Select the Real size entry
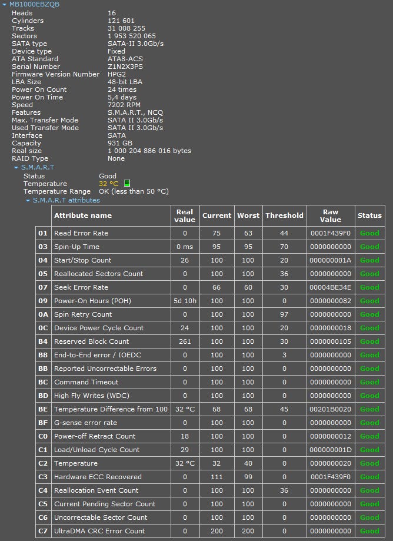393x541 pixels. tap(26, 151)
